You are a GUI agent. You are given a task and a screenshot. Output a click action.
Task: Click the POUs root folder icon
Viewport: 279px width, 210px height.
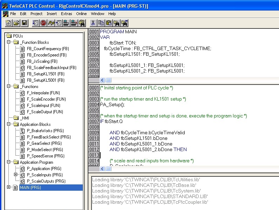tap(9, 36)
